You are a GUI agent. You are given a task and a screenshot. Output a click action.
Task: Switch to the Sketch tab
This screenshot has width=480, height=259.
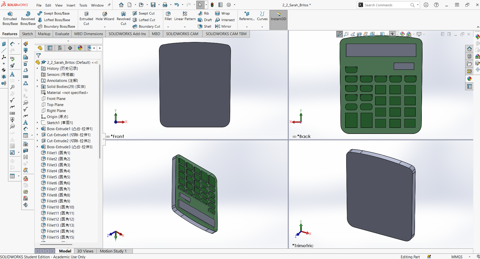pos(27,34)
